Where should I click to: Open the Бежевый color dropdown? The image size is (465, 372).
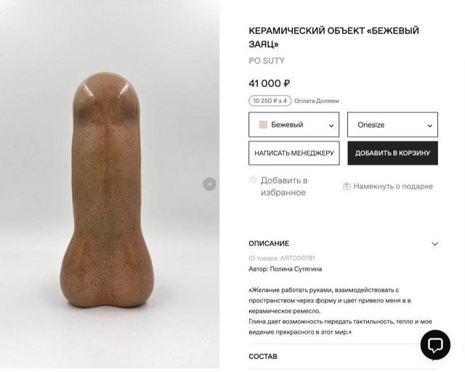point(294,125)
